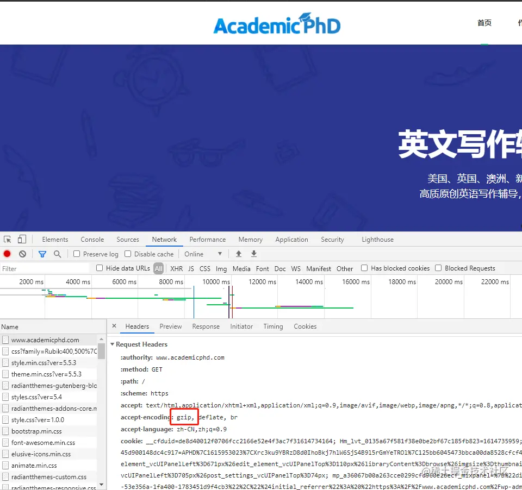This screenshot has height=490, width=522.
Task: Enable the Disable cache checkbox
Action: coord(128,254)
